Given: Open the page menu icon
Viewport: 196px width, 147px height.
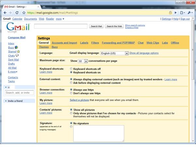Looking at the screenshot, I should tap(182, 13).
